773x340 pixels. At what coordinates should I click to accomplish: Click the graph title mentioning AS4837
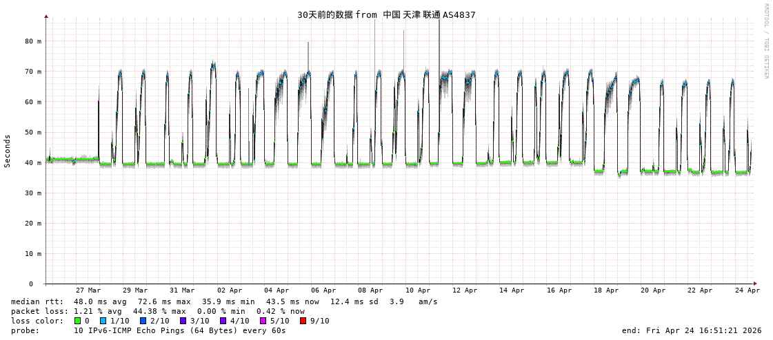coord(386,14)
